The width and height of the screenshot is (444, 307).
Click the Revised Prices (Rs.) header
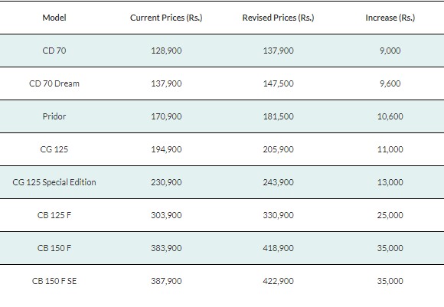coord(278,18)
